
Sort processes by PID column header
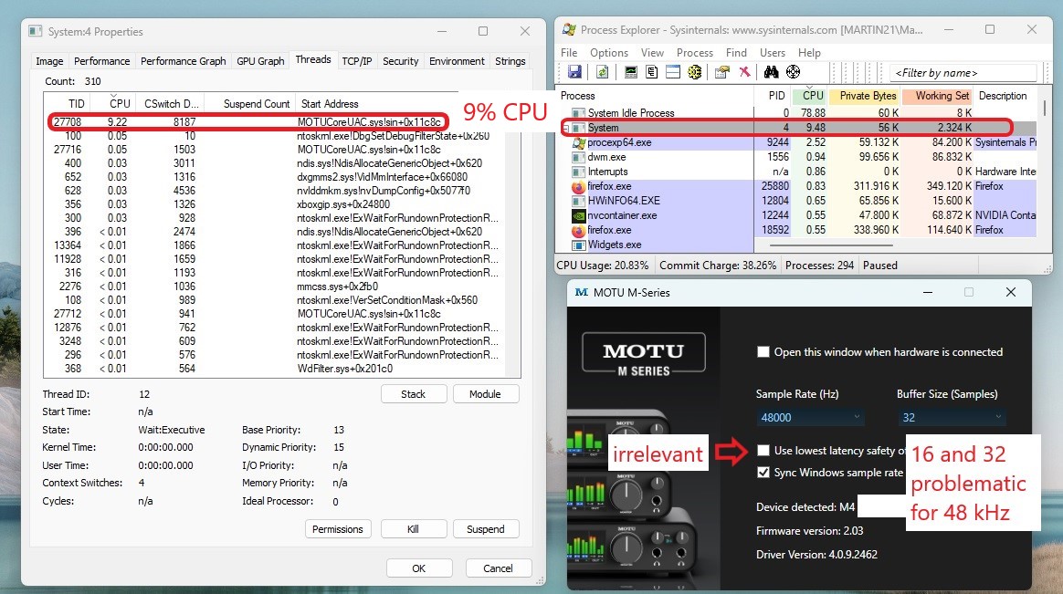coord(774,96)
